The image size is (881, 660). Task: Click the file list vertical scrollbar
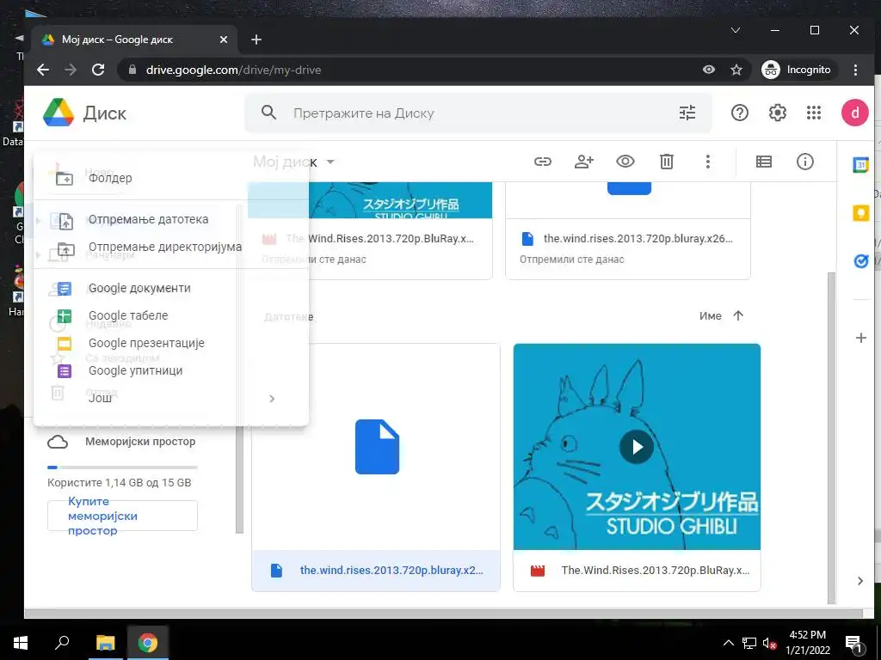pyautogui.click(x=832, y=437)
